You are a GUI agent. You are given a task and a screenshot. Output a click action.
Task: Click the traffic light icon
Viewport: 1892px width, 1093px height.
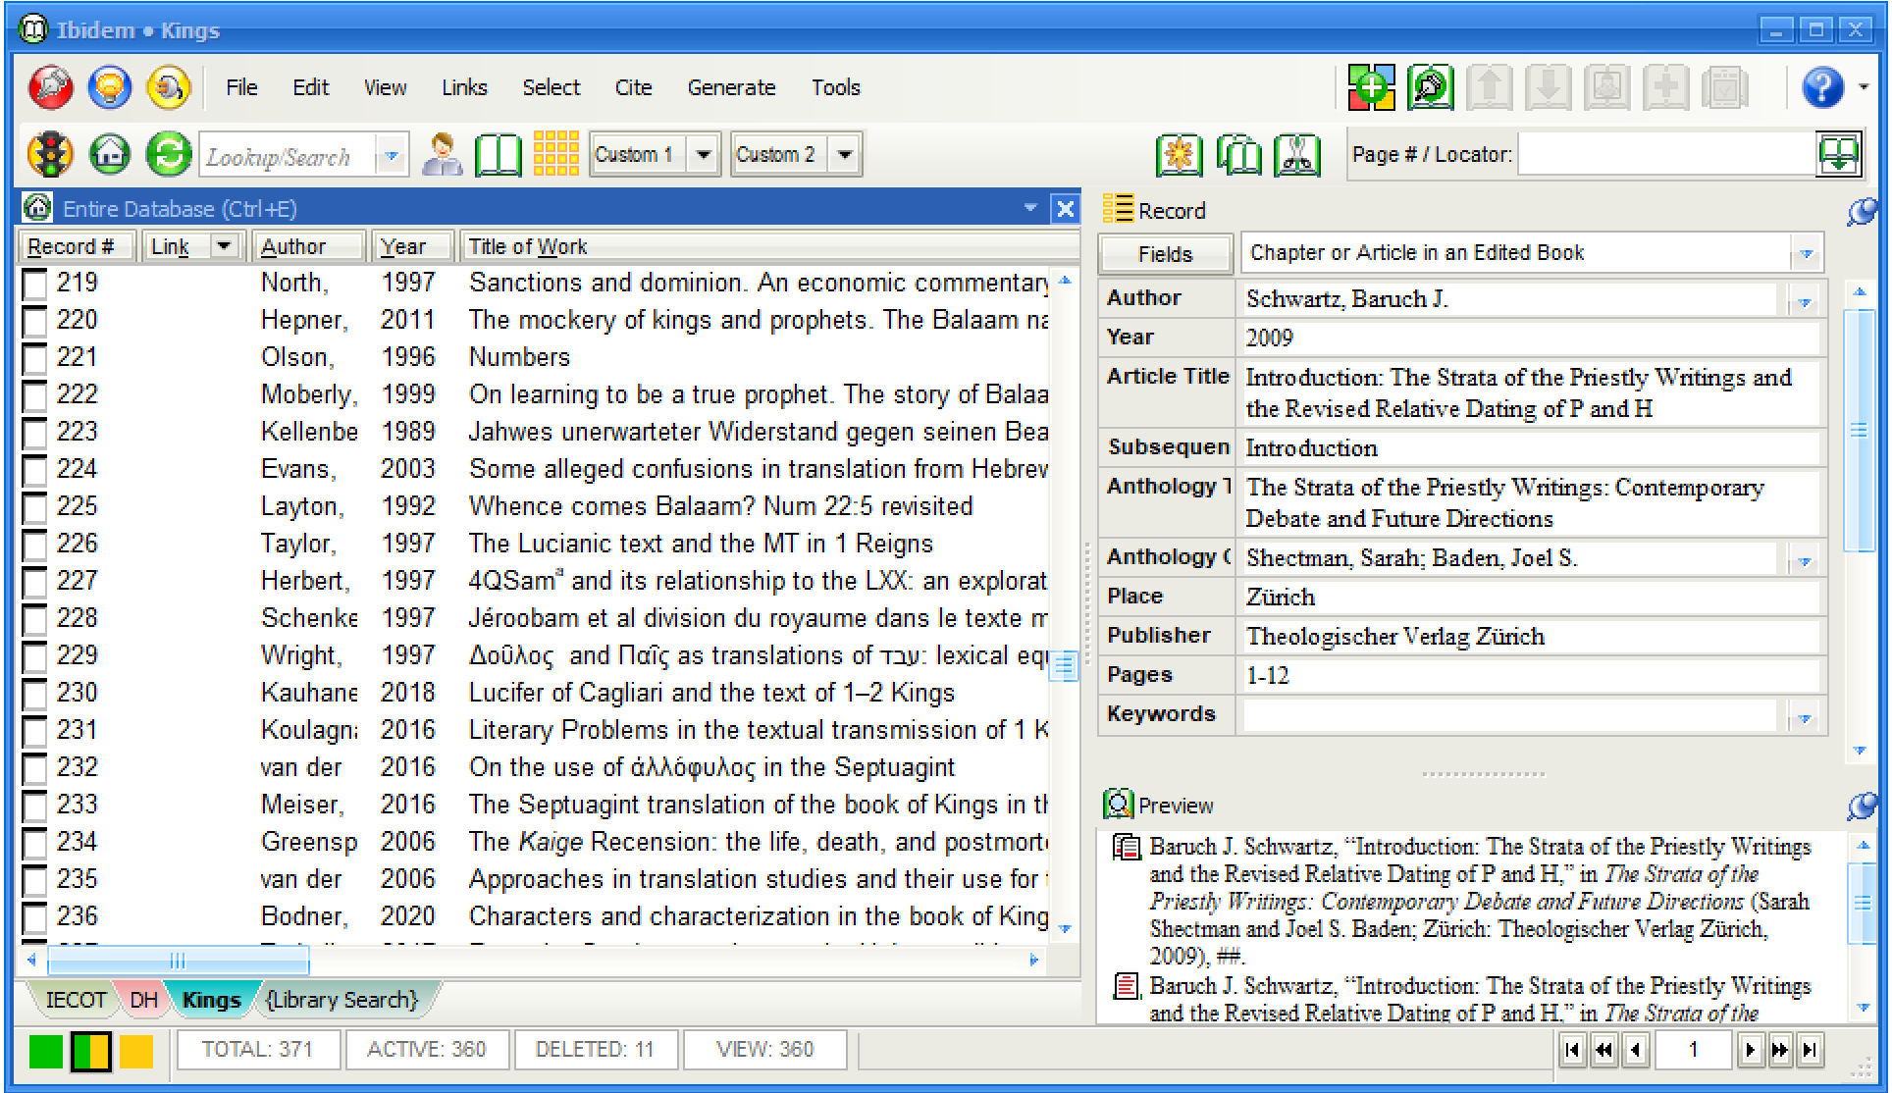(50, 155)
